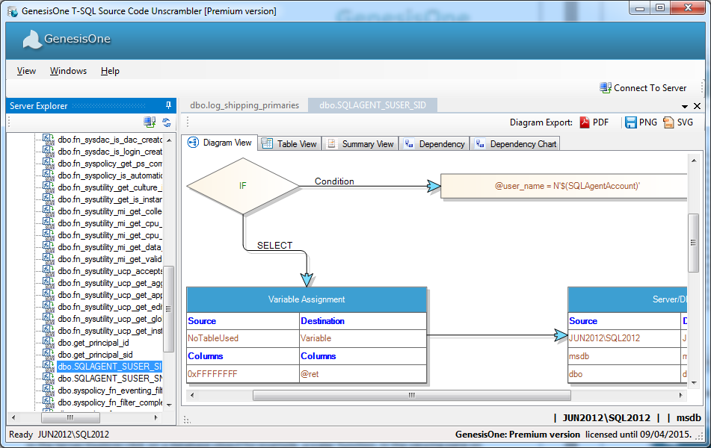Click the icon beside dbo.fn_sysutility_get_is_instar
Viewport: 711px width, 448px height.
click(x=48, y=199)
